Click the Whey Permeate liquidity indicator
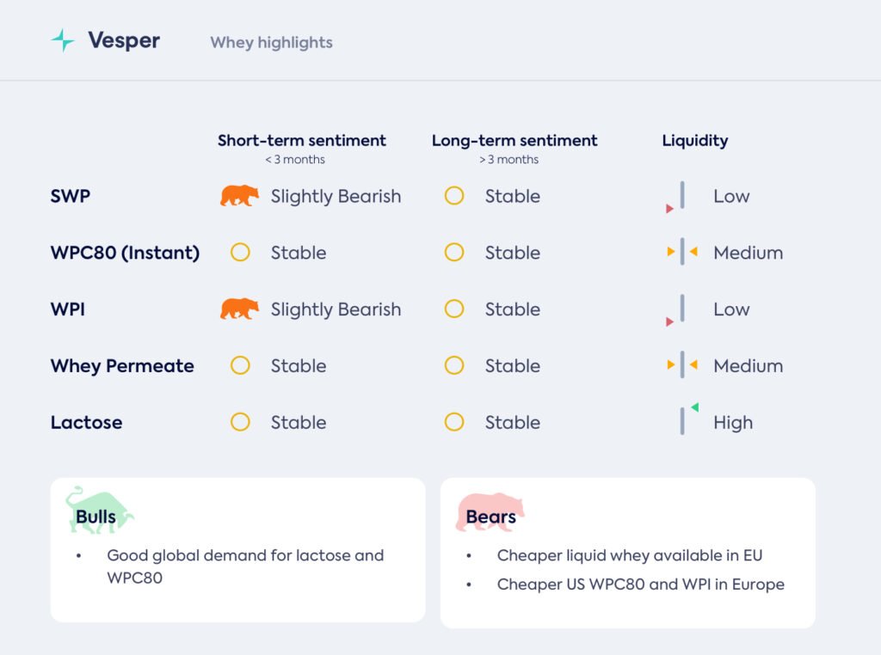The image size is (881, 655). tap(681, 365)
